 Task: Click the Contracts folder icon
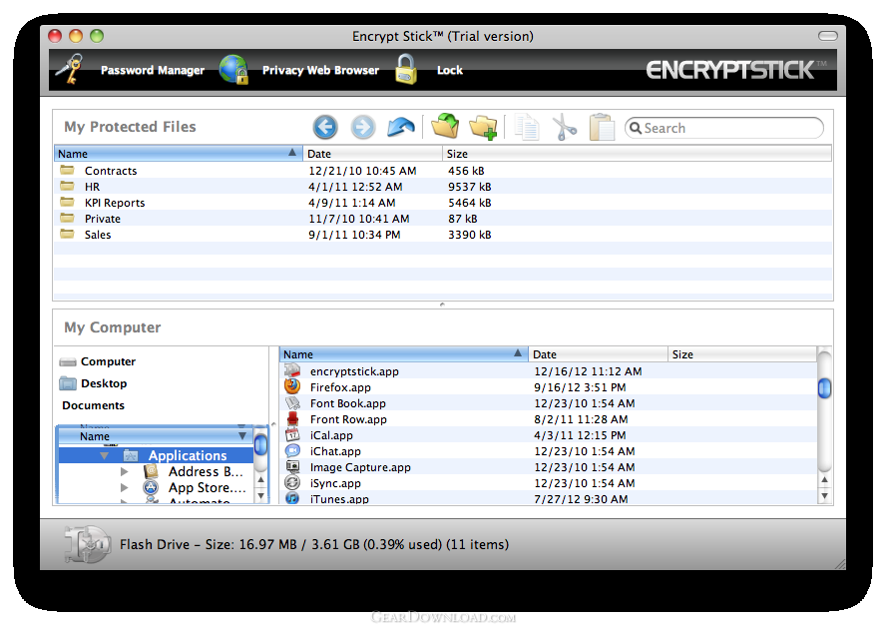[x=67, y=171]
